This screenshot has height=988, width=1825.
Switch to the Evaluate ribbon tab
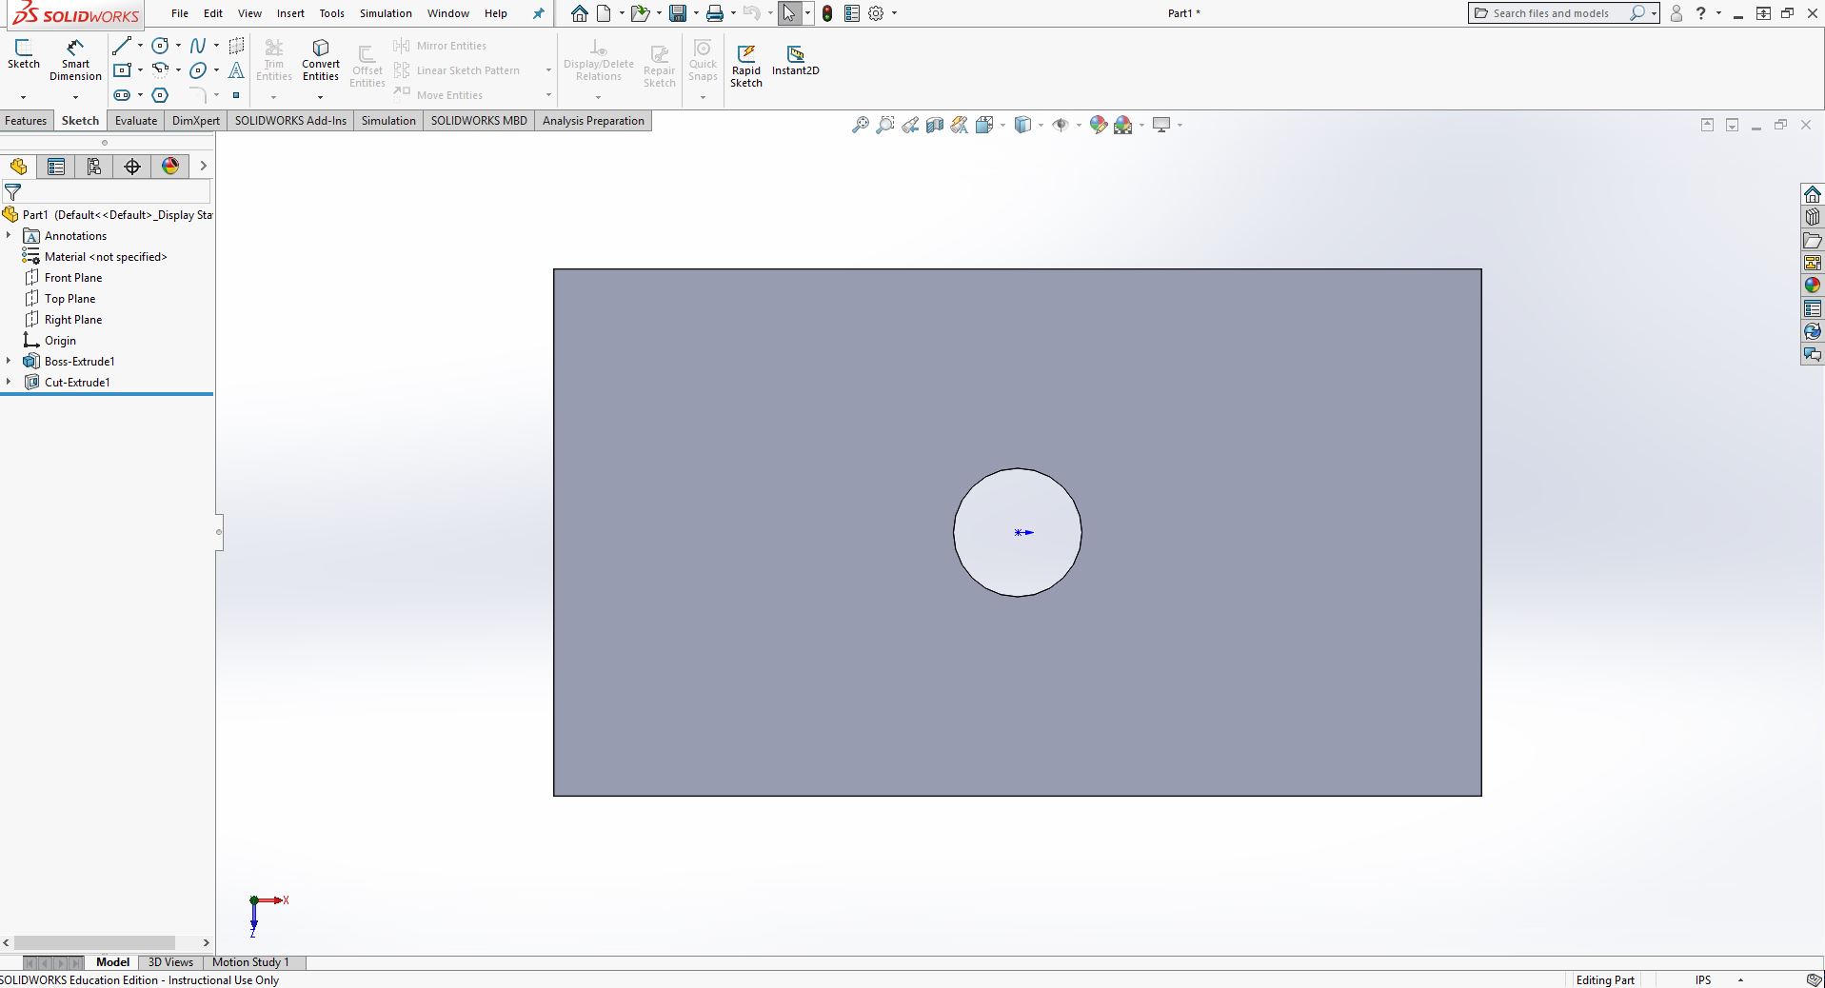point(136,121)
